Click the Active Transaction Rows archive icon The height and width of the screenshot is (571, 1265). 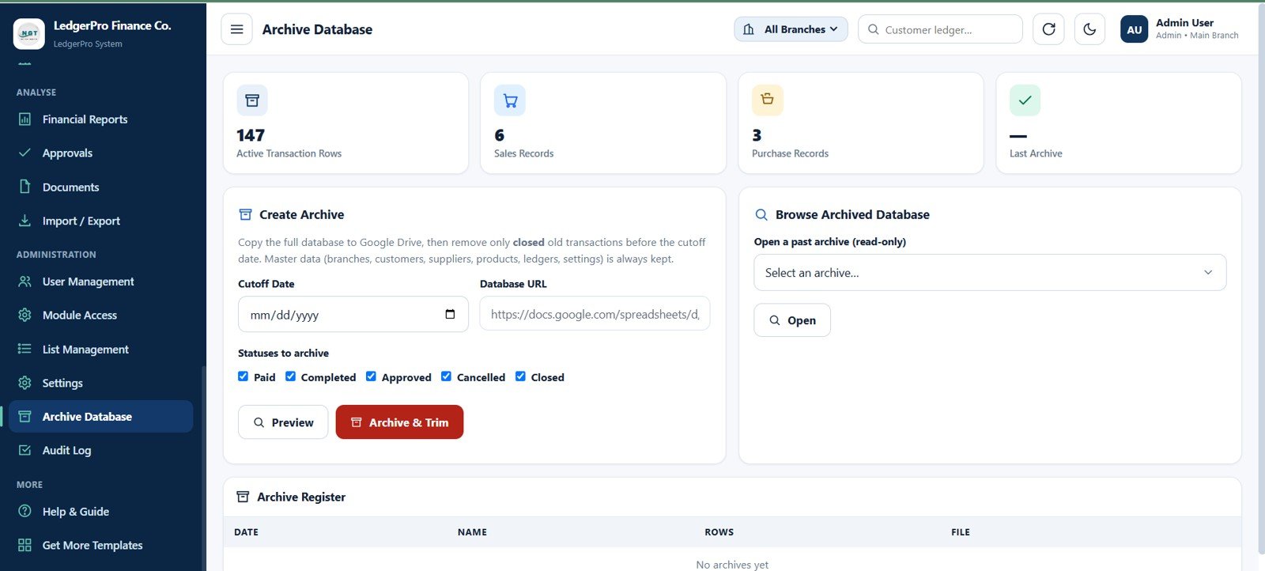252,100
